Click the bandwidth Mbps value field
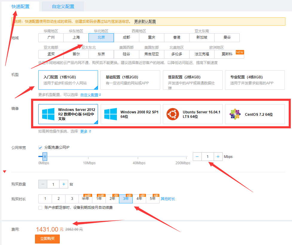 coord(208,157)
